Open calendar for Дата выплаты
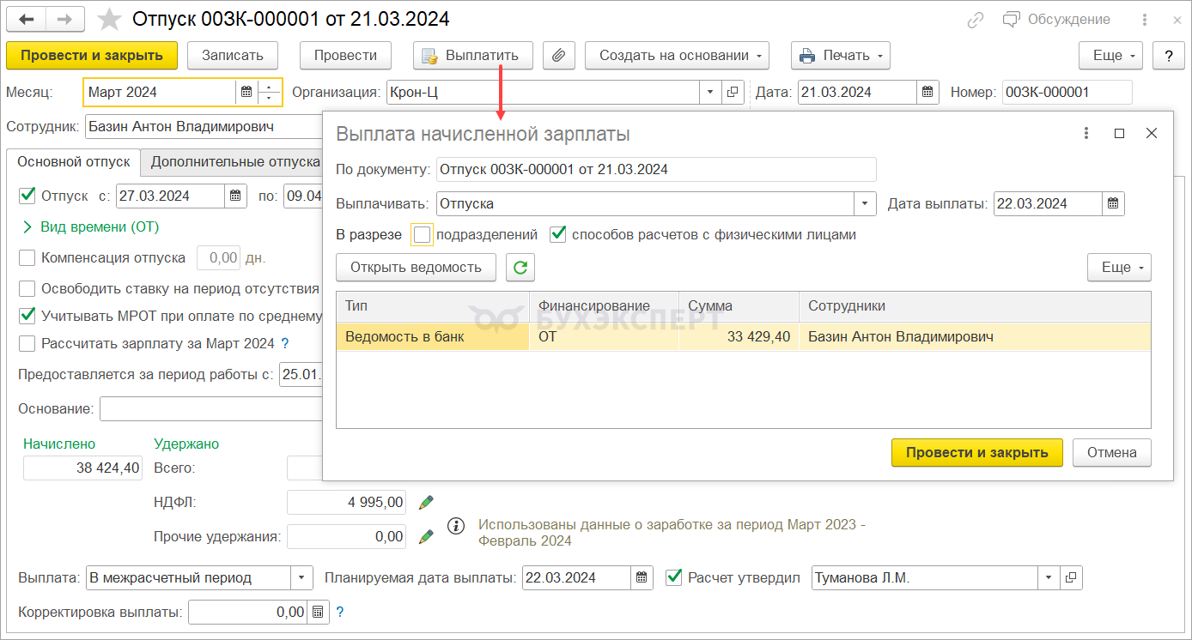1192x640 pixels. coord(1113,204)
